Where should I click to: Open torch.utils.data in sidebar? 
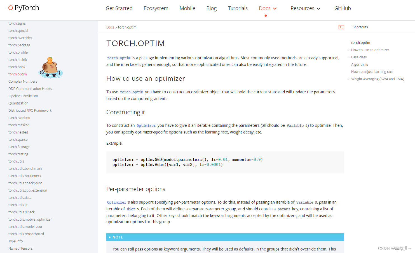[x=20, y=198]
